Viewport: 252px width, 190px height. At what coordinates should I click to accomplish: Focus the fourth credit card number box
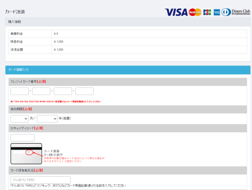coord(85,91)
